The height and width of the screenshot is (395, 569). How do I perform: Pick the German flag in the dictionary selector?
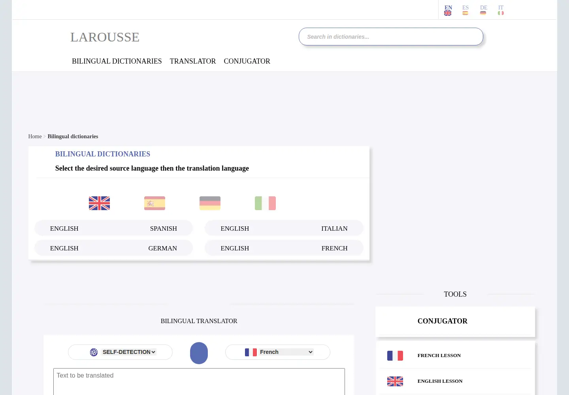[210, 203]
